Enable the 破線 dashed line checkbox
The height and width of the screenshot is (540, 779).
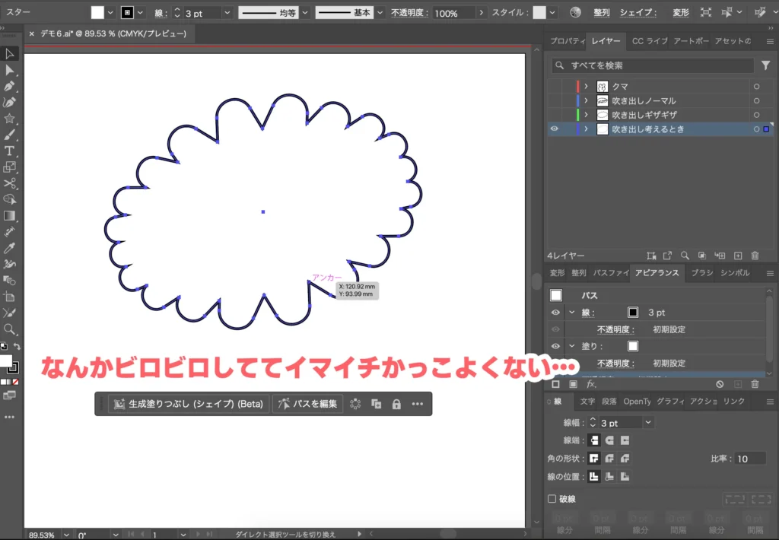click(x=552, y=499)
